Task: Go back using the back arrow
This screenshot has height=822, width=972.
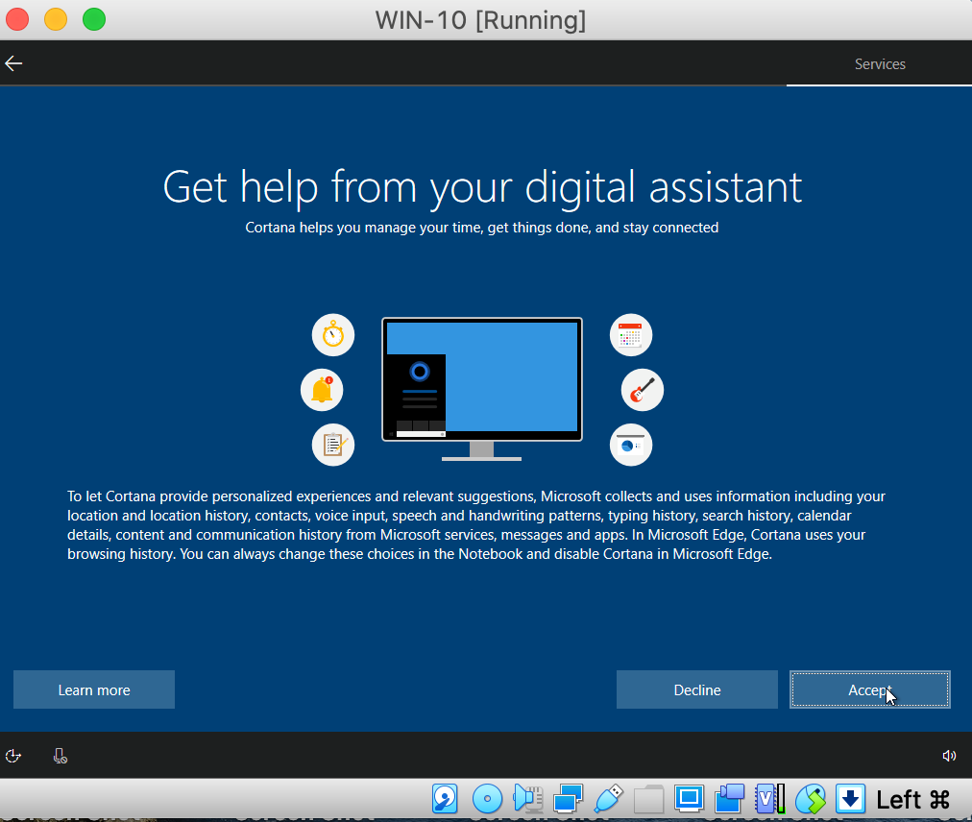Action: tap(13, 63)
